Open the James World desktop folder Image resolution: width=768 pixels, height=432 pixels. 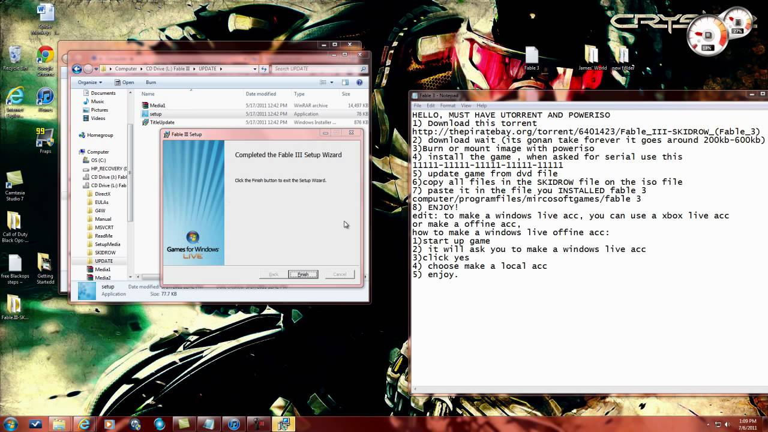(x=592, y=59)
